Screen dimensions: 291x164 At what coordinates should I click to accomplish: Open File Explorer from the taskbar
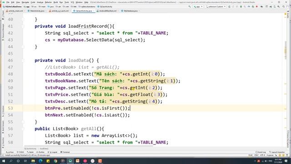pyautogui.click(x=33, y=161)
